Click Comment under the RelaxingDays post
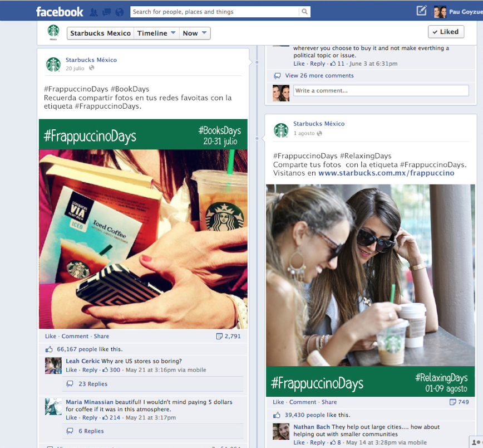Viewport: 483px width, 448px height. (x=303, y=402)
